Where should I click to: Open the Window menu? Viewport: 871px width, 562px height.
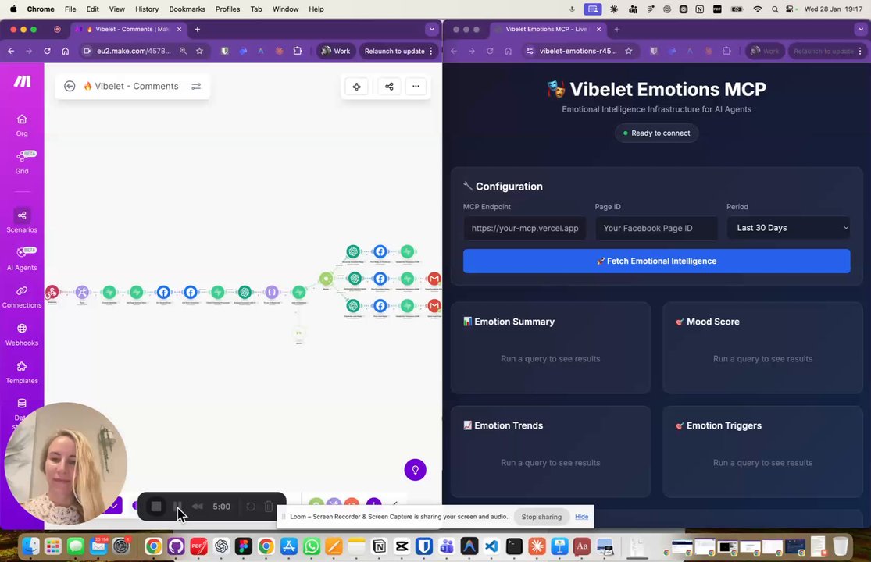coord(285,9)
